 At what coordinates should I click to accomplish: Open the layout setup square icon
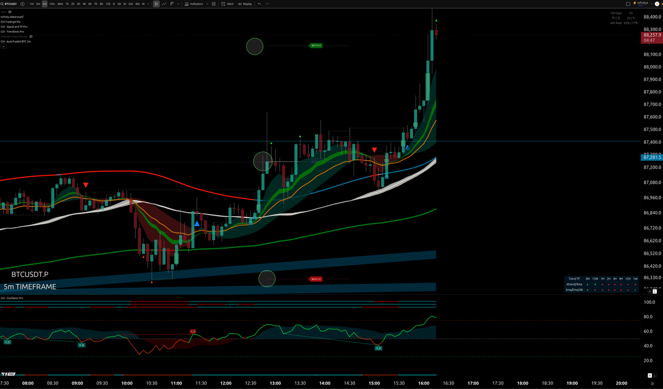628,4
